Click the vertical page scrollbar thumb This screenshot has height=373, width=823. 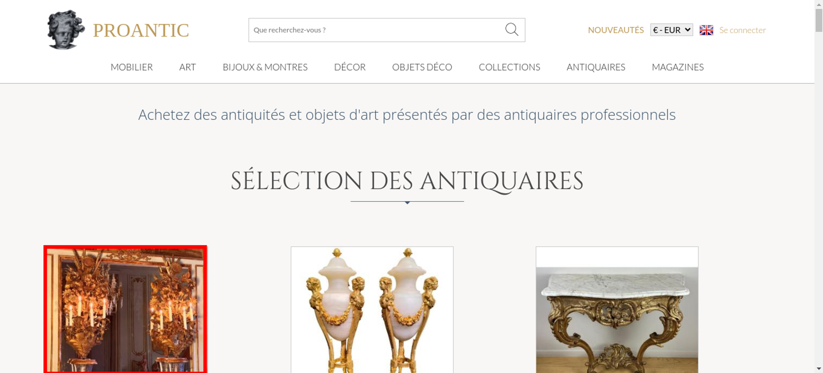(819, 20)
